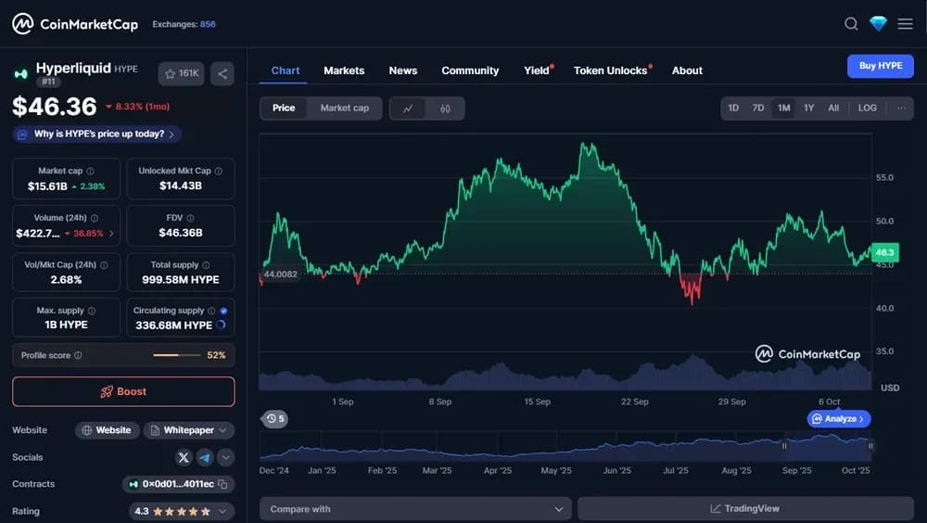Switch chart to line view
The image size is (927, 523).
(x=408, y=108)
